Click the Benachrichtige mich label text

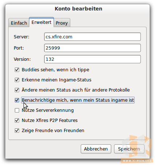tap(78, 100)
